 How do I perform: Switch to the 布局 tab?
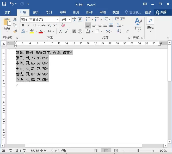(63, 12)
